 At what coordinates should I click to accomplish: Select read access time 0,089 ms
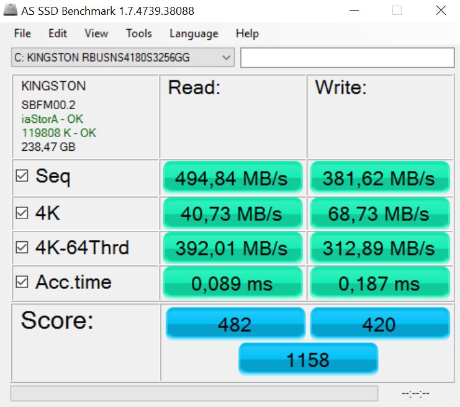coord(233,283)
